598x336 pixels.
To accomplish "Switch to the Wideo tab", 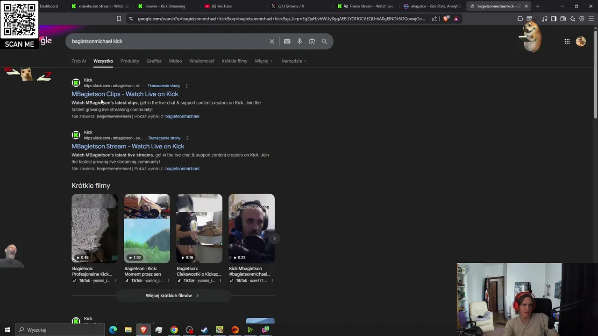I will point(175,61).
